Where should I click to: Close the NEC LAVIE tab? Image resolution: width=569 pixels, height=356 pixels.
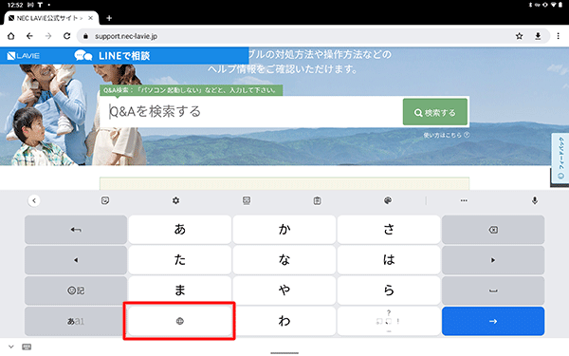pyautogui.click(x=90, y=18)
